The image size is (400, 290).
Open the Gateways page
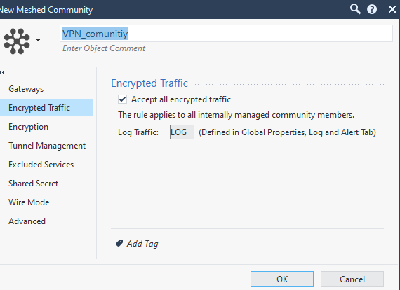pyautogui.click(x=26, y=89)
